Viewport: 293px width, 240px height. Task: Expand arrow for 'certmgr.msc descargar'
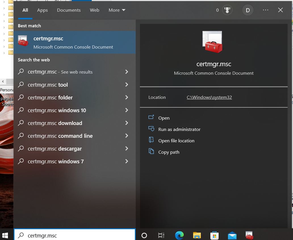127,149
